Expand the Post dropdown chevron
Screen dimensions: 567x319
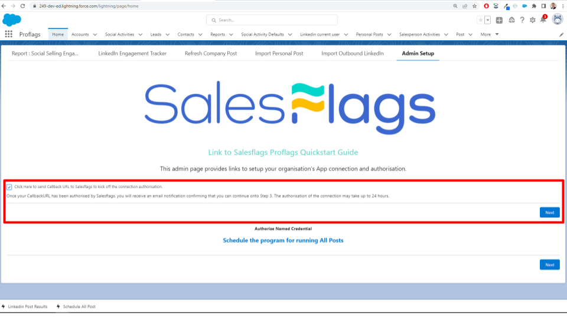(471, 35)
